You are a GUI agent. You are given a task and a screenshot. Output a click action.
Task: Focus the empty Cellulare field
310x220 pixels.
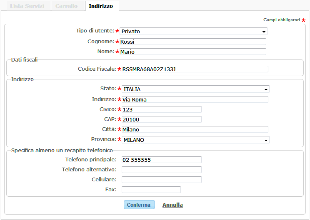point(162,180)
